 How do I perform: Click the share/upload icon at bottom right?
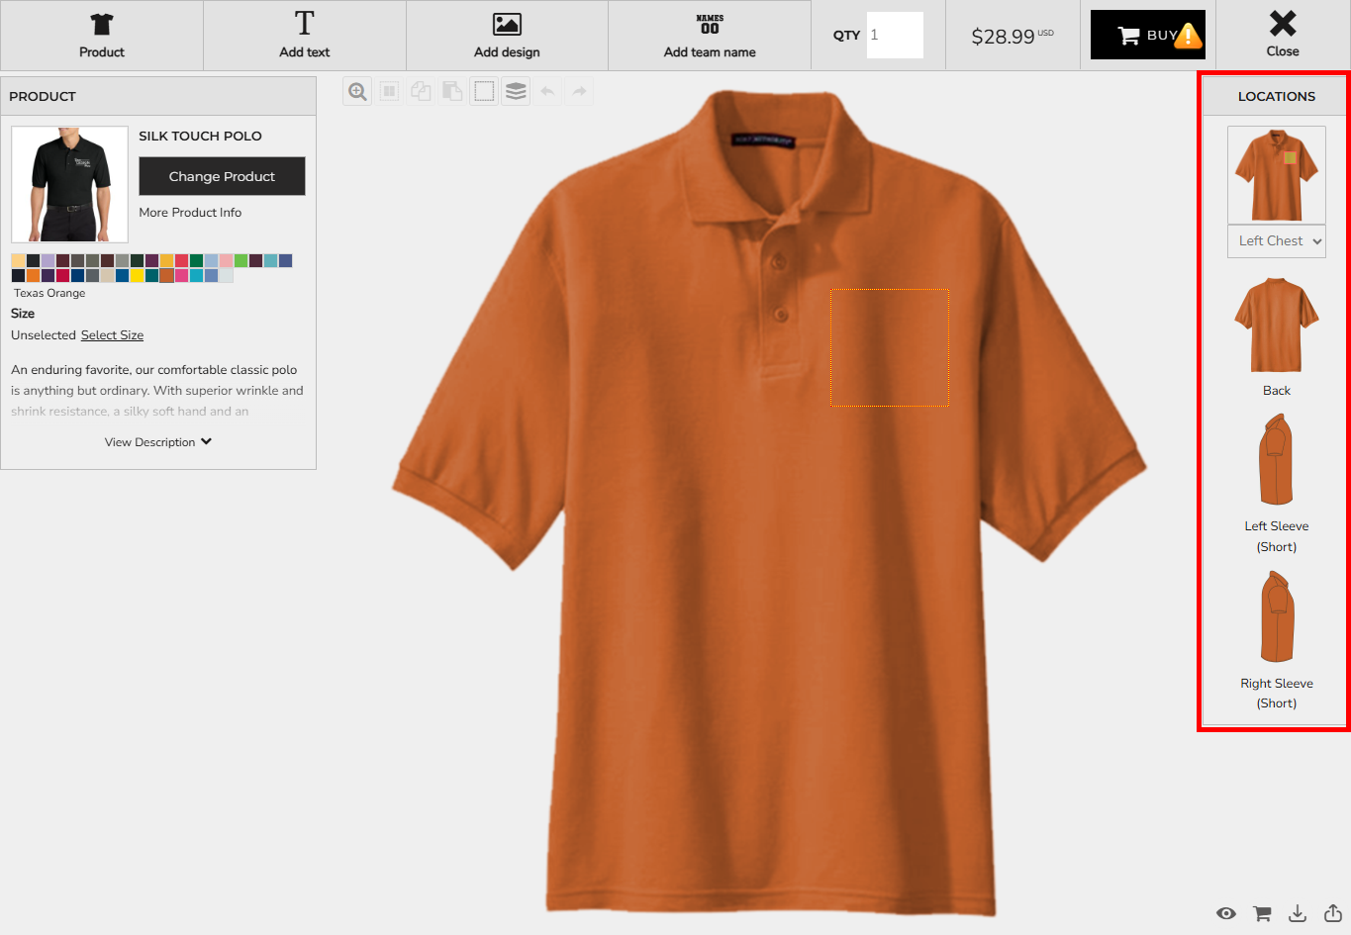pyautogui.click(x=1333, y=913)
